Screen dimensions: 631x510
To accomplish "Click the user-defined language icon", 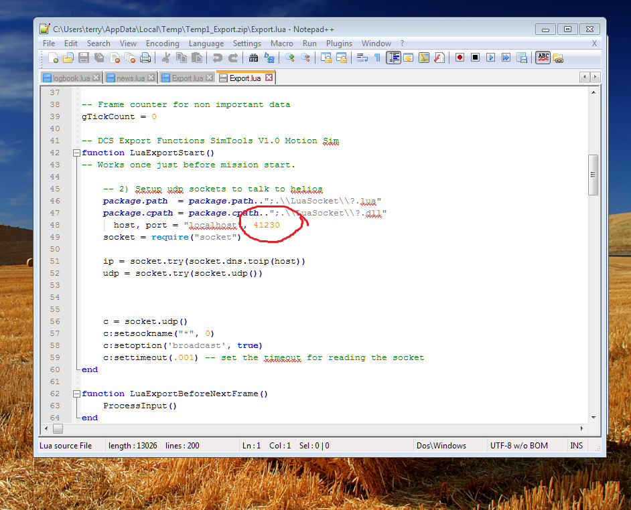I will click(409, 58).
